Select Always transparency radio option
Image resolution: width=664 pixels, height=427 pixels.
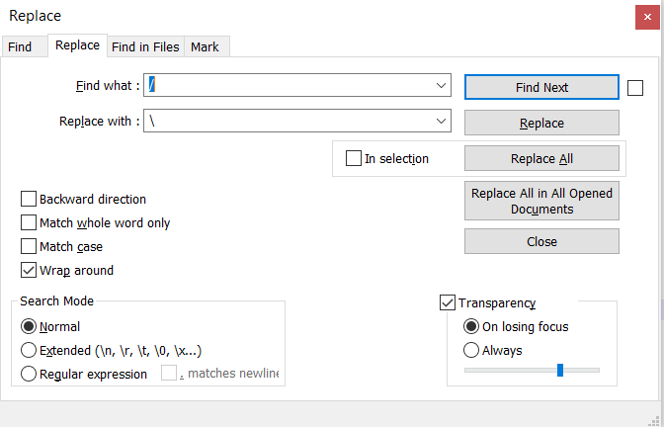(x=472, y=351)
